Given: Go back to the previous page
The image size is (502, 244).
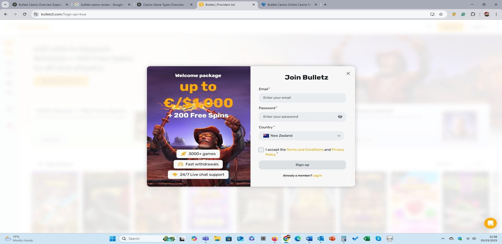Looking at the screenshot, I should pos(6,14).
